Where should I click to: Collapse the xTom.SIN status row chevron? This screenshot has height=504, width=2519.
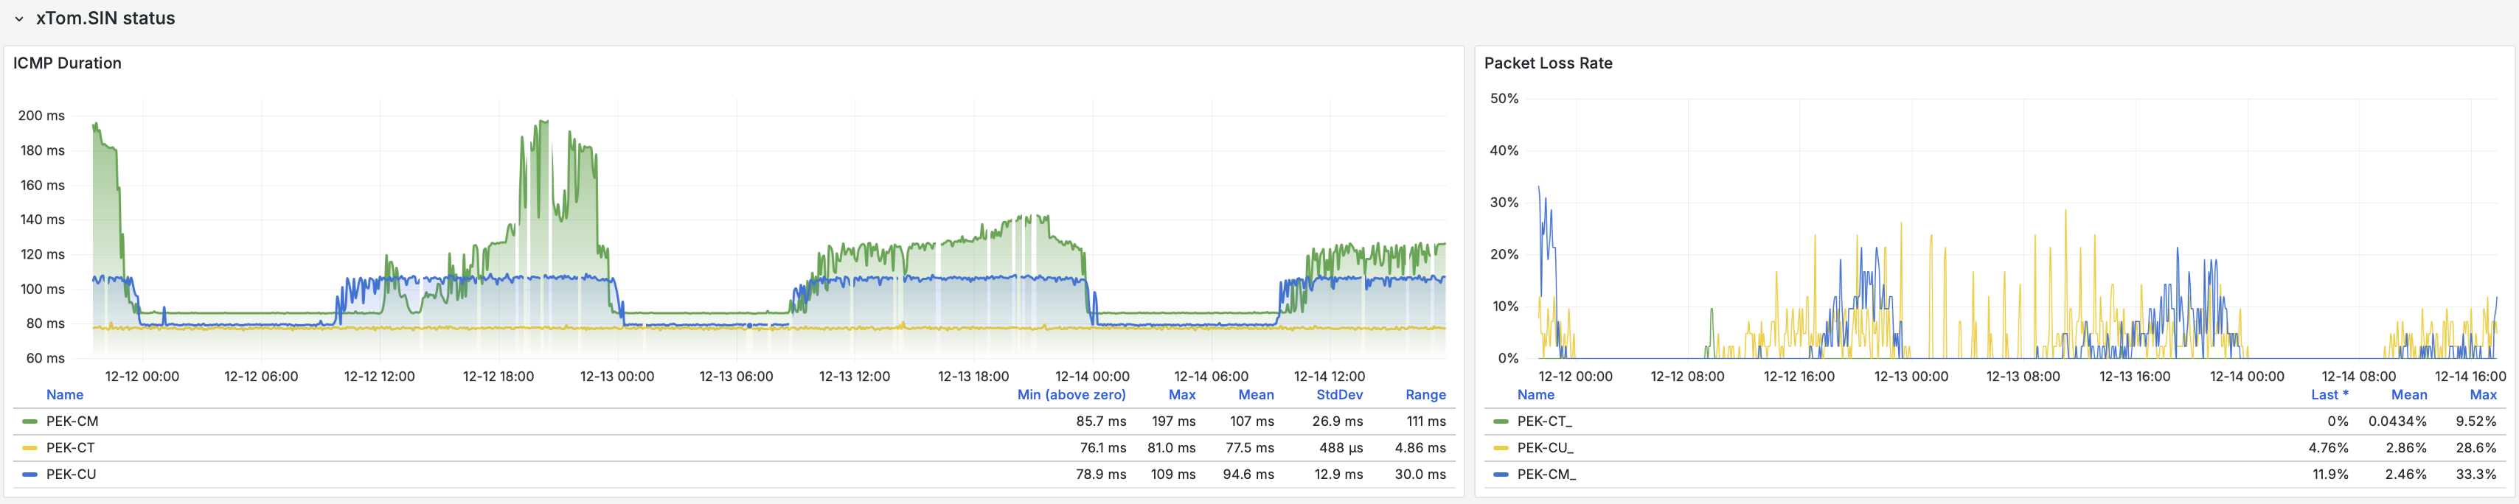[18, 18]
